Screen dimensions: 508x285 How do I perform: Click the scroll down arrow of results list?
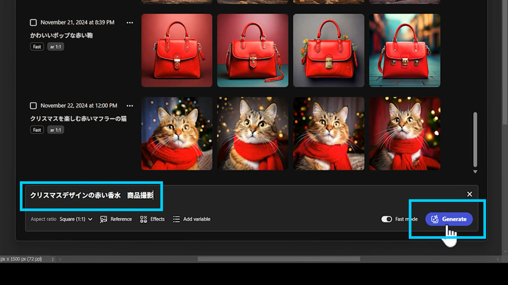(475, 172)
